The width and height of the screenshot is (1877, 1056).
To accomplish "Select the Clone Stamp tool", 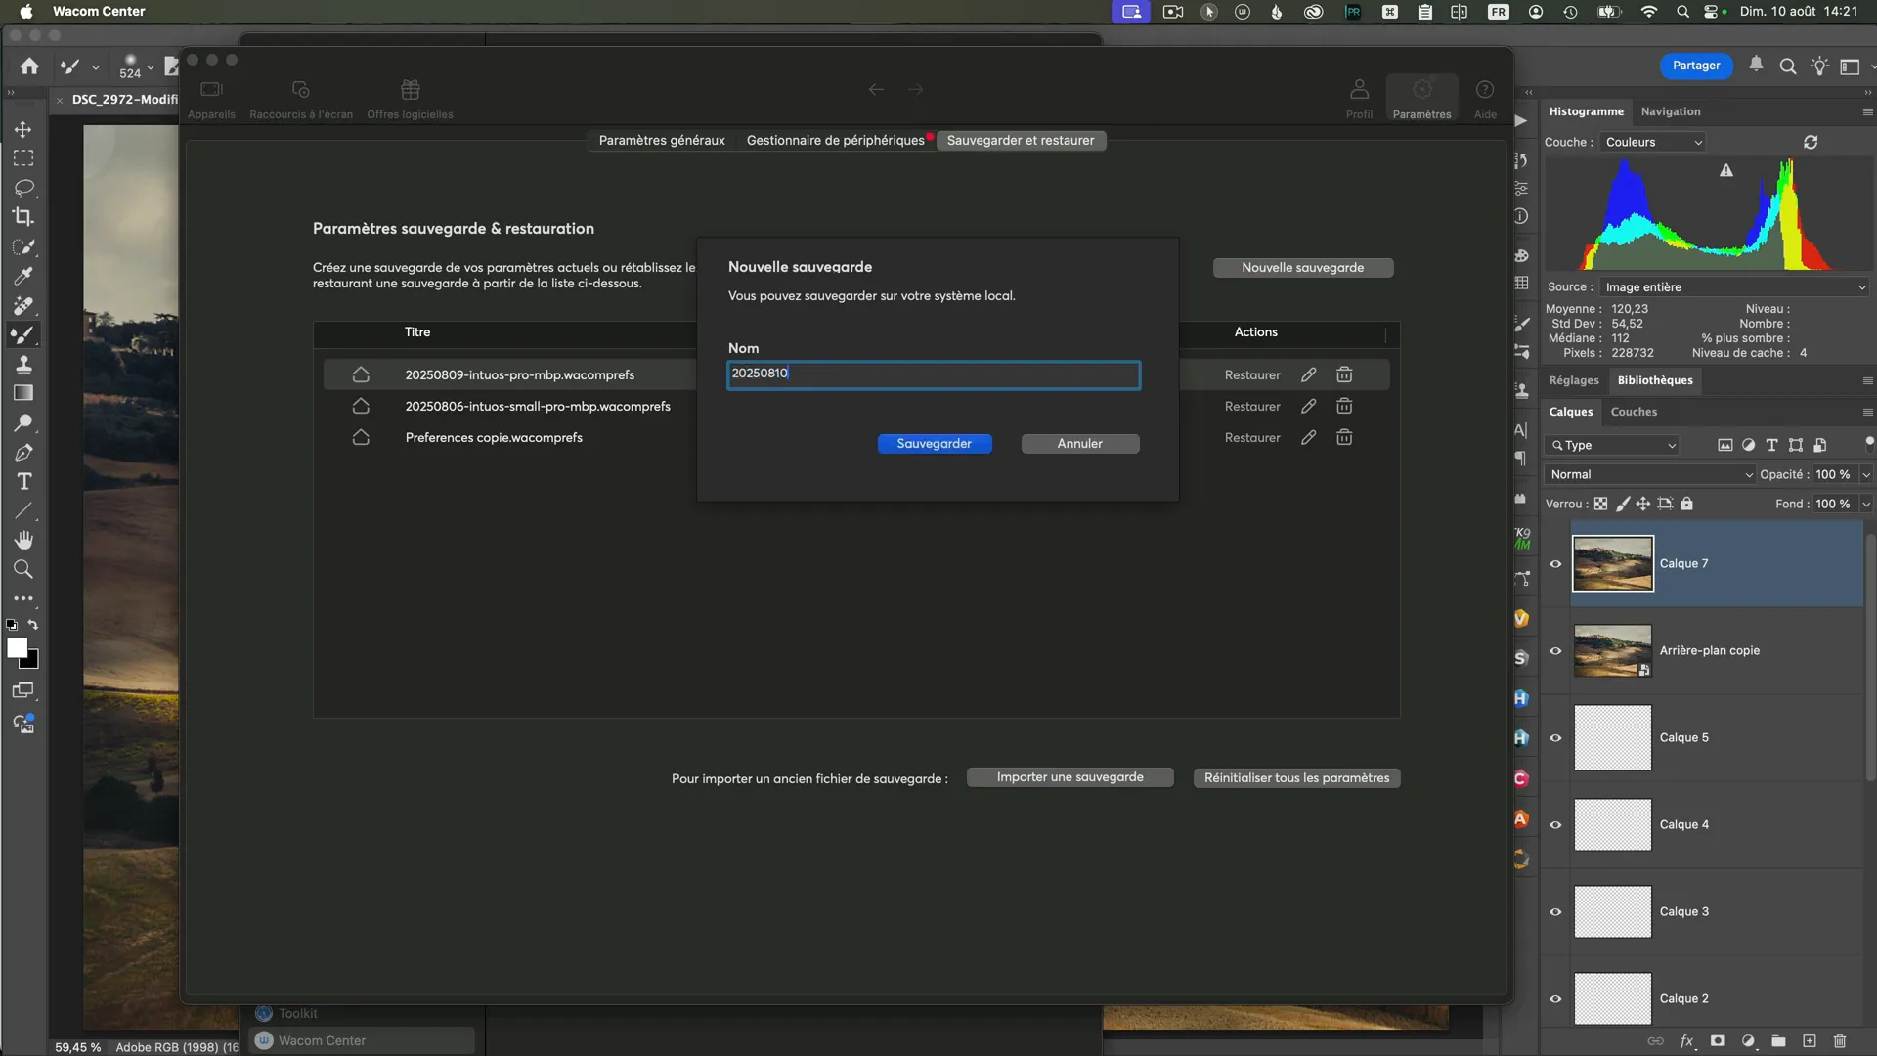I will [x=23, y=364].
